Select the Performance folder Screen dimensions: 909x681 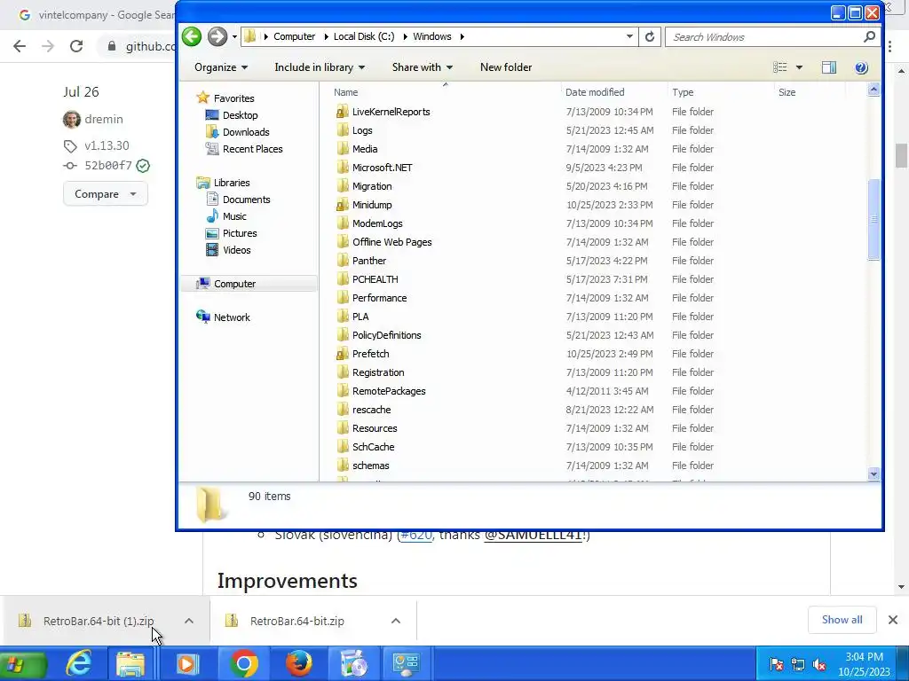point(379,298)
